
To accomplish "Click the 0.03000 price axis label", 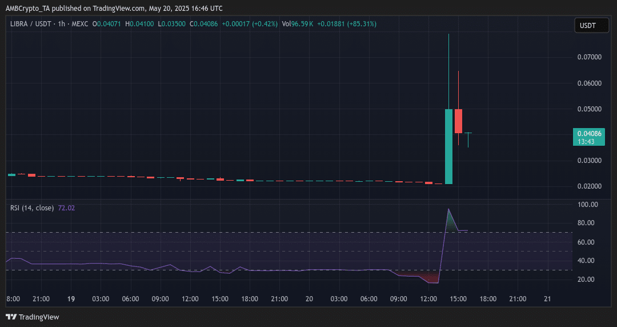I will coord(589,160).
